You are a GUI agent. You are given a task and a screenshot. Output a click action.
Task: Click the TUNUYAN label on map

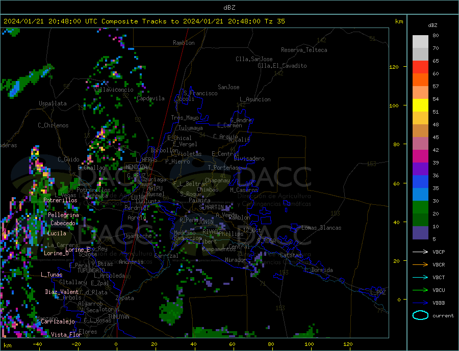(x=118, y=317)
